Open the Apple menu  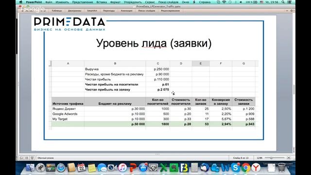click(21, 2)
